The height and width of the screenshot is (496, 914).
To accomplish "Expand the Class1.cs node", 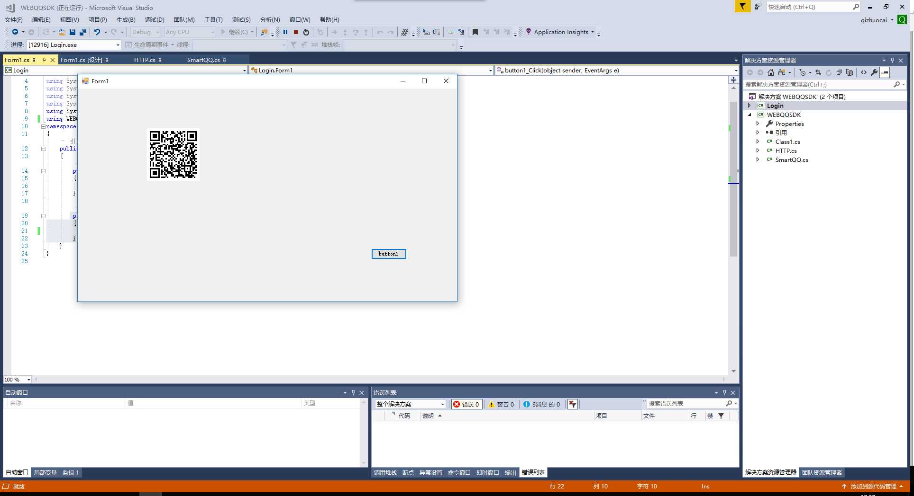I will [x=758, y=142].
